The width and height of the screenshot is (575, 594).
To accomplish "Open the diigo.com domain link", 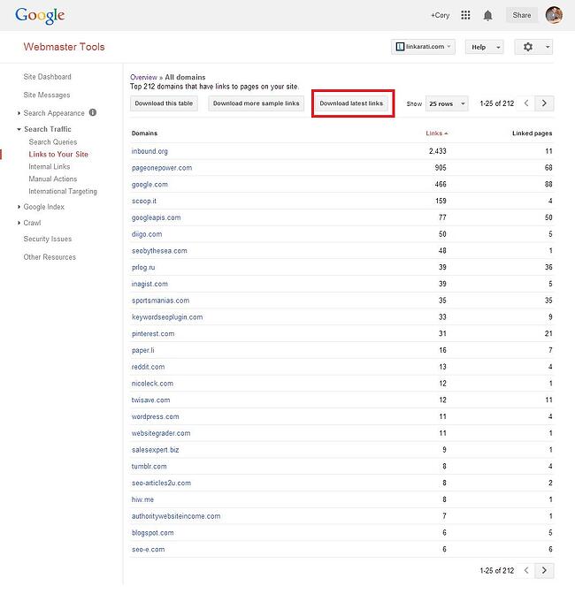I will (x=147, y=234).
